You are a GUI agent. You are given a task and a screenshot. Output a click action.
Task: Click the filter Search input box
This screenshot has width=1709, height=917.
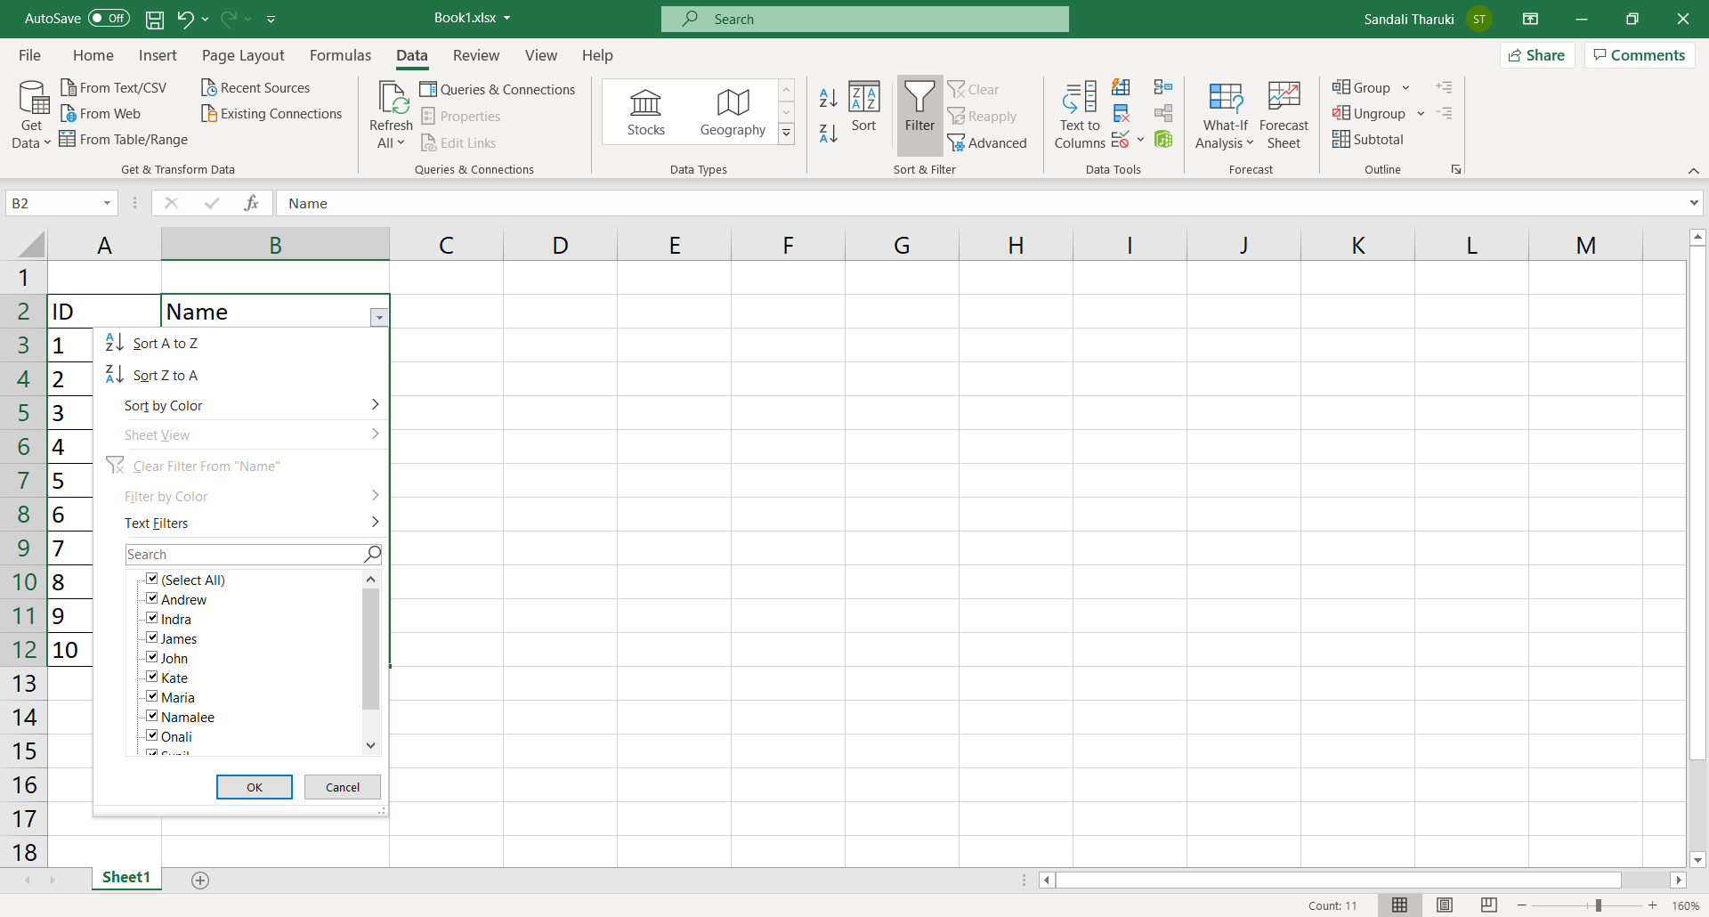[x=245, y=555]
